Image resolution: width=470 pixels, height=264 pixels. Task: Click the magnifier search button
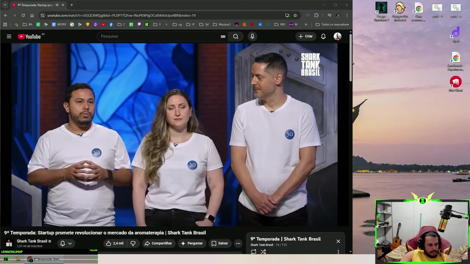236,36
